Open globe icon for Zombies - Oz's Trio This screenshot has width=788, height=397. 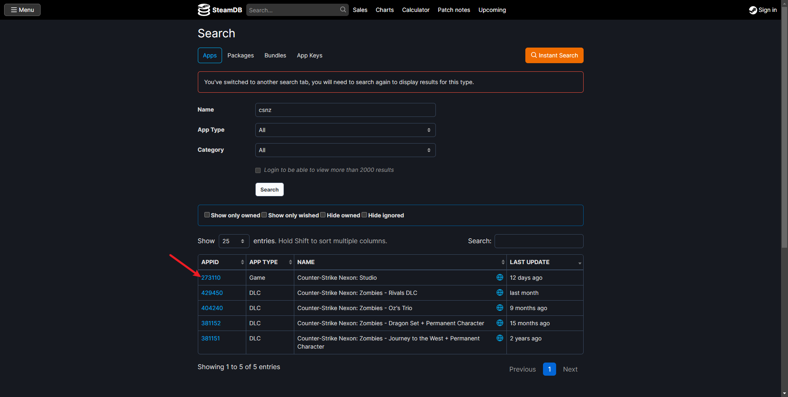(x=499, y=308)
